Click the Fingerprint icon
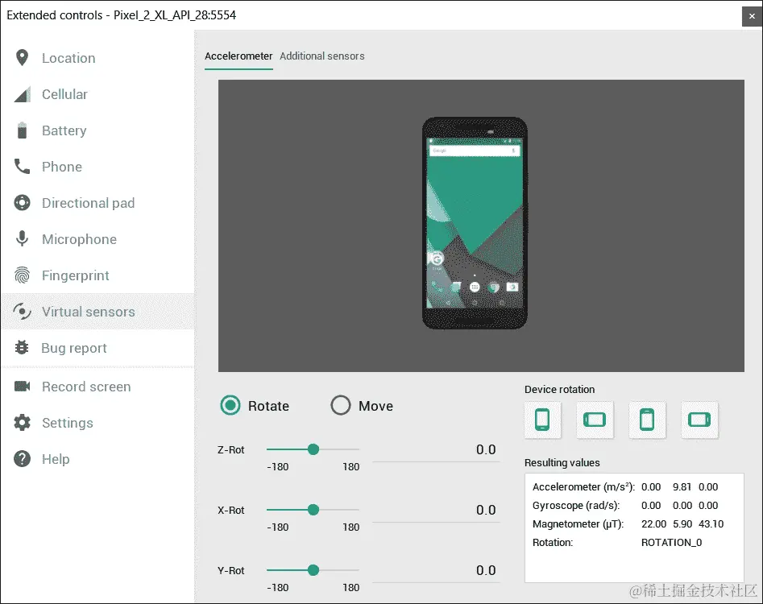Viewport: 763px width, 604px height. pos(22,275)
